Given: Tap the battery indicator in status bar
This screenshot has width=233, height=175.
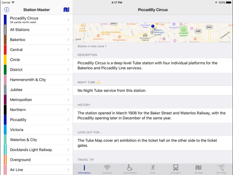Looking at the screenshot, I should [229, 3].
